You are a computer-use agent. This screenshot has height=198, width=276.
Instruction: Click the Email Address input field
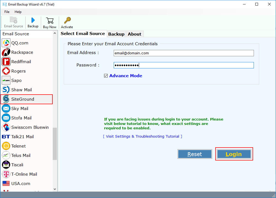184,53
